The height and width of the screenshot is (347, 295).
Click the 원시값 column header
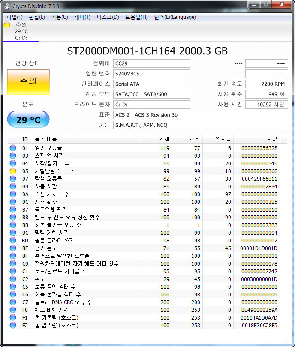coord(257,139)
